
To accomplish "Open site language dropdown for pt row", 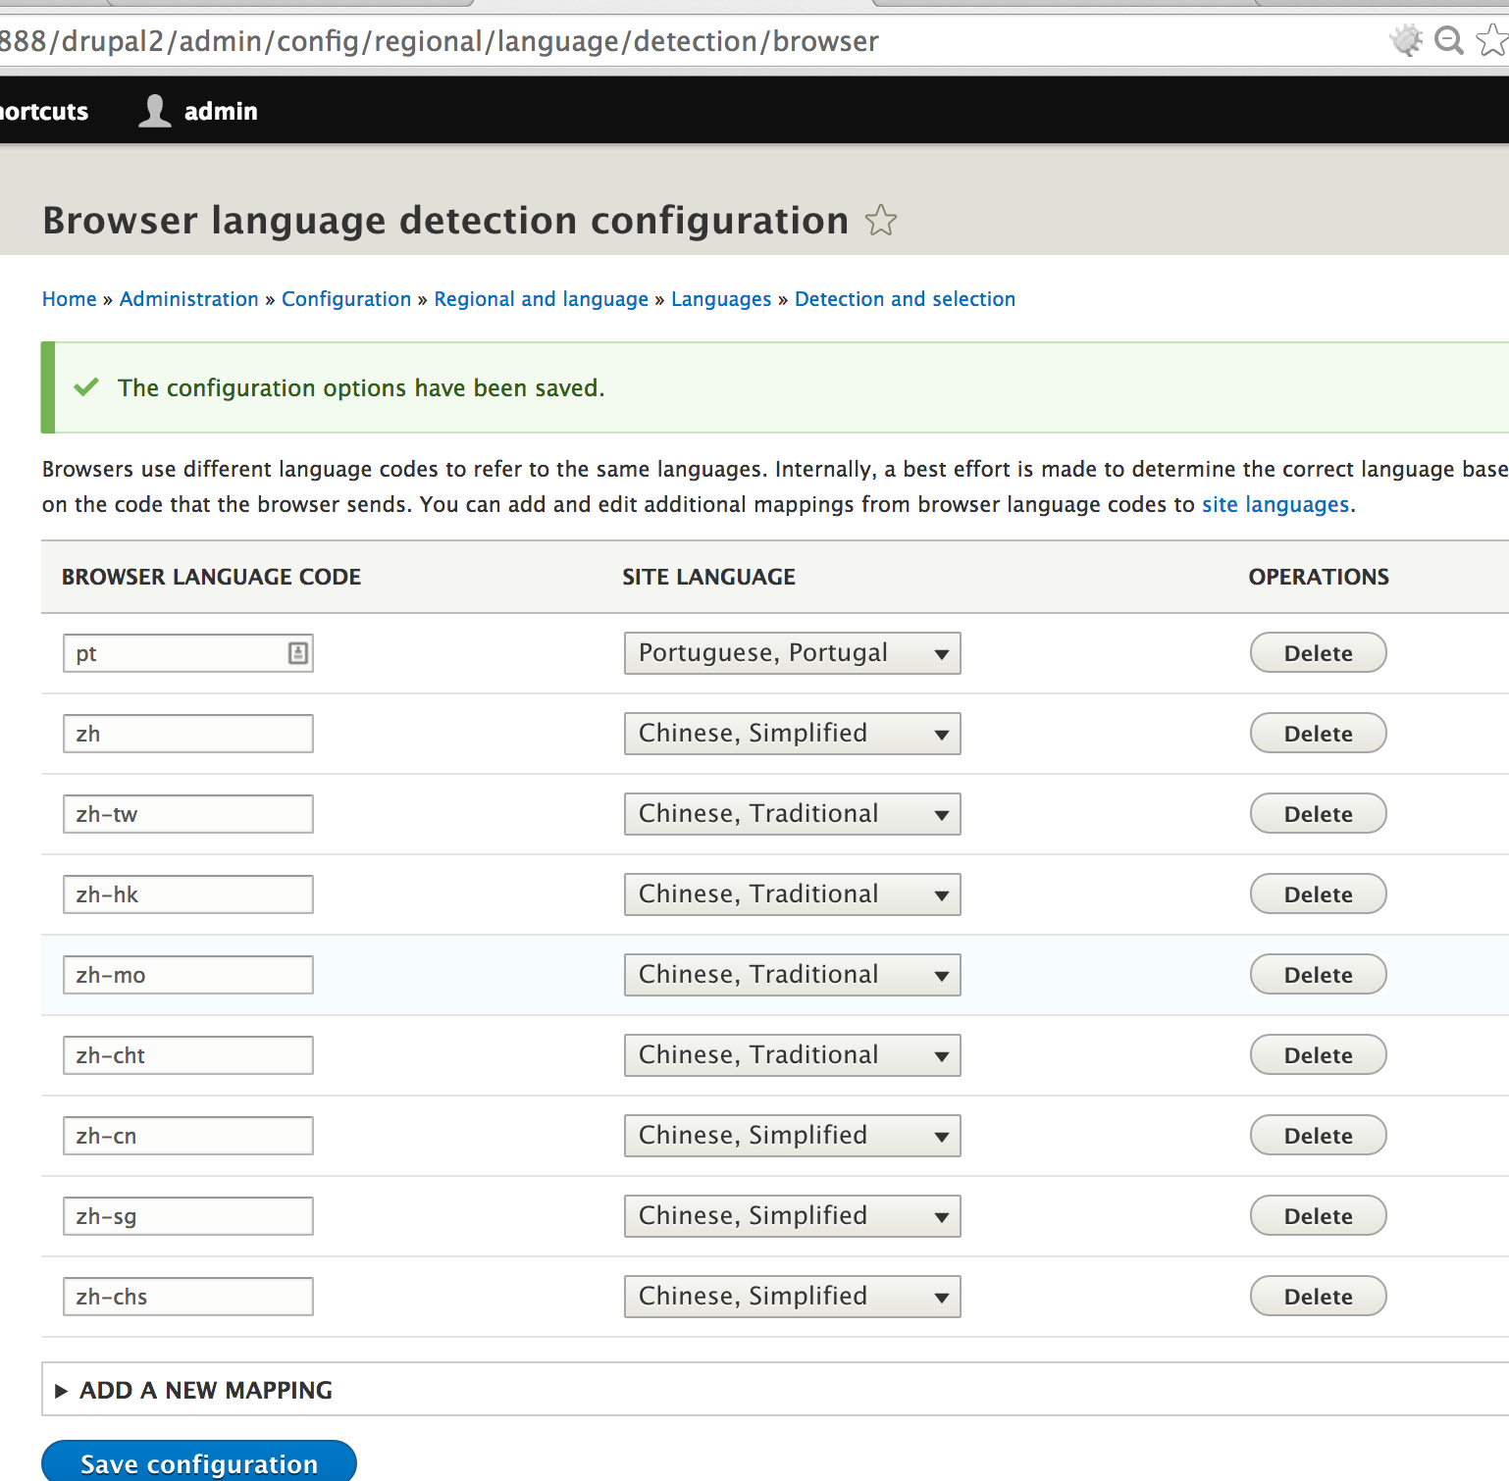I will click(792, 653).
